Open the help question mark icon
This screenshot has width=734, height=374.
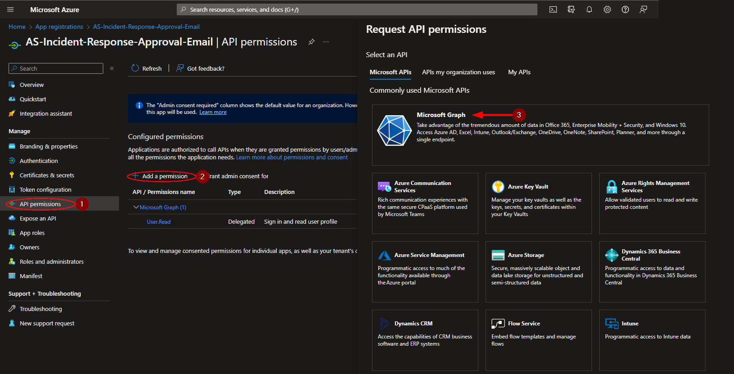(625, 9)
